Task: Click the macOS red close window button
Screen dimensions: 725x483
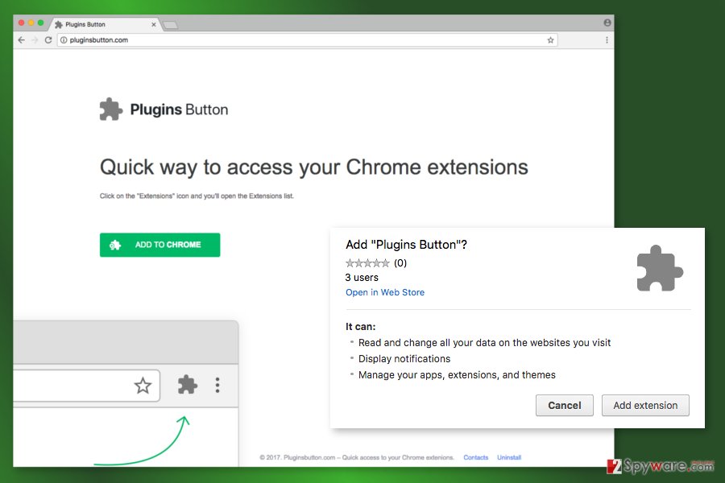Action: pos(21,23)
